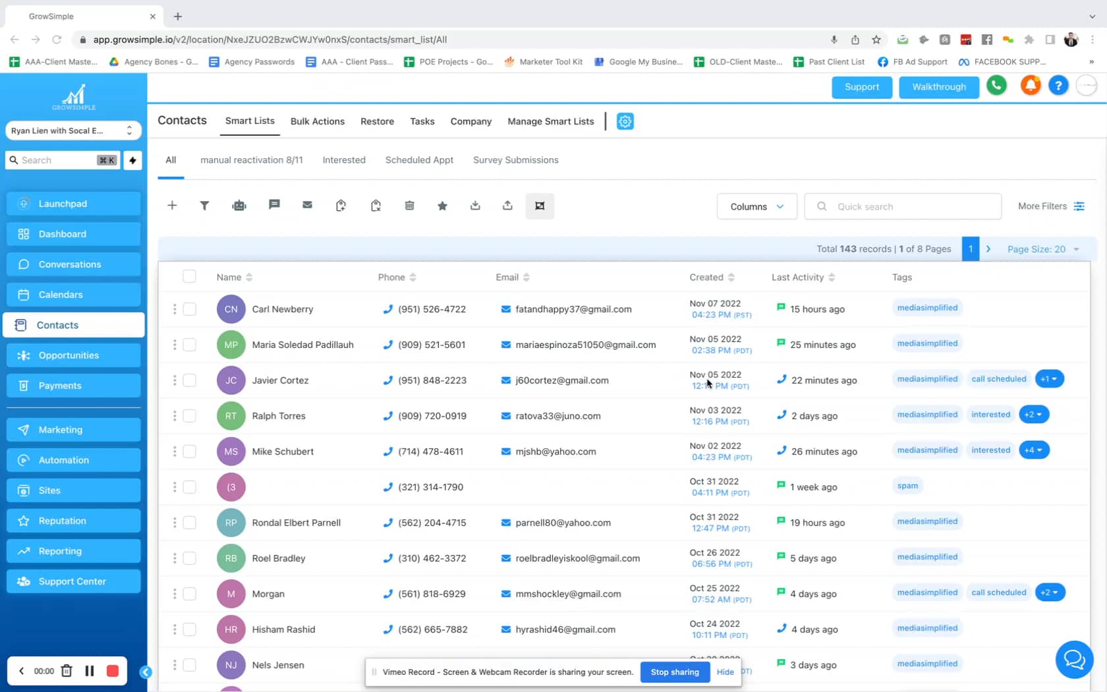Click the send email envelope icon
1107x692 pixels.
(x=307, y=206)
